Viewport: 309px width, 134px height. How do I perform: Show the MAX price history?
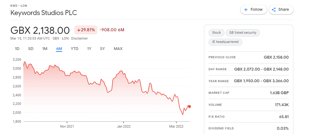coord(118,49)
